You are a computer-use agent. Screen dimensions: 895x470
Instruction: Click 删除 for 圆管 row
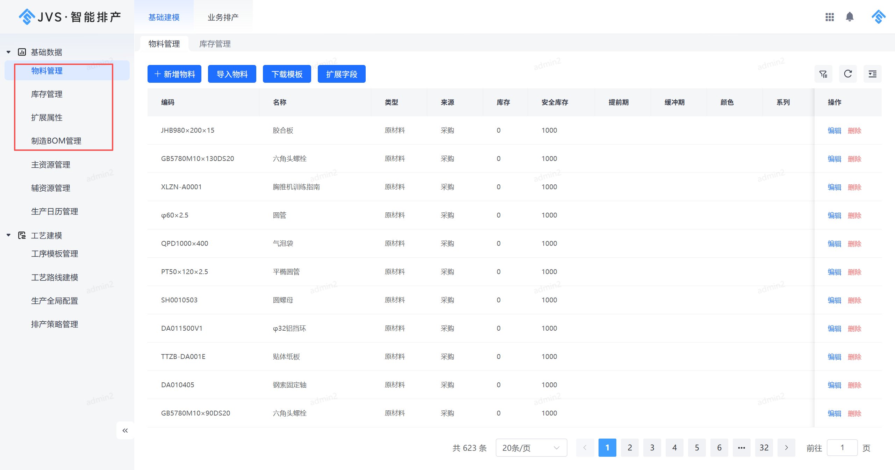coord(854,215)
